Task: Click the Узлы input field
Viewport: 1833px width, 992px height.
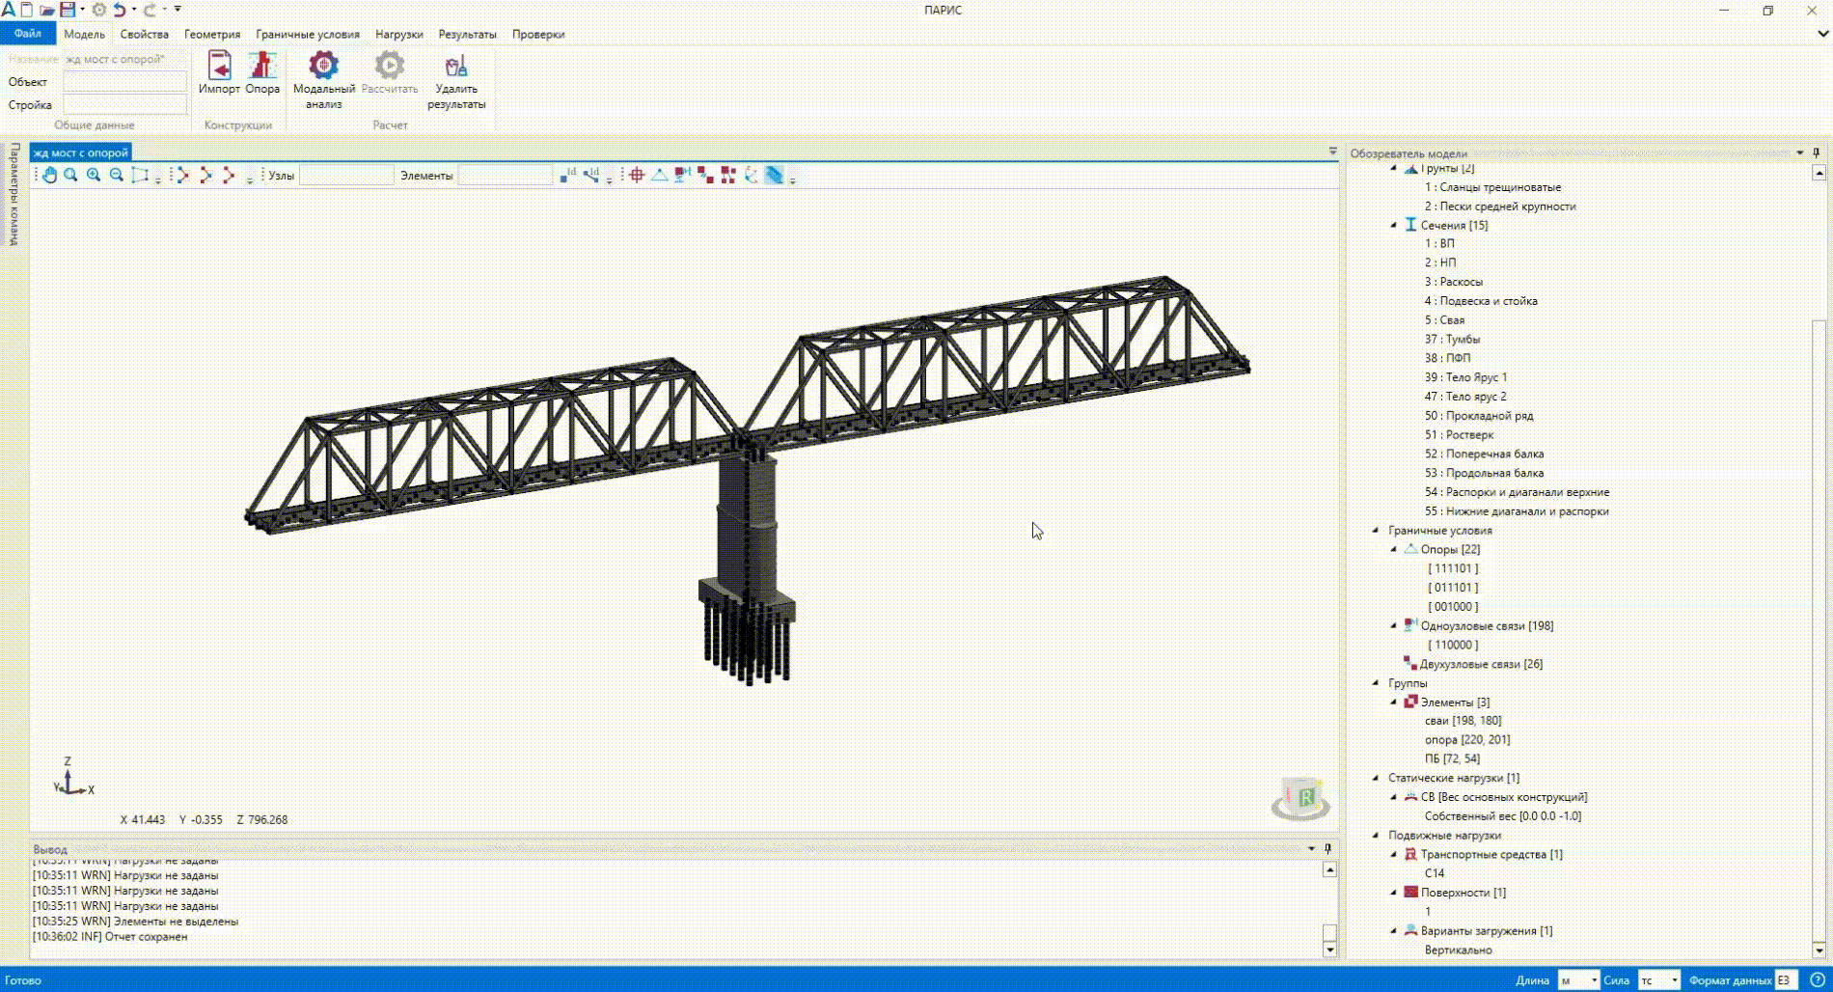Action: coord(346,175)
